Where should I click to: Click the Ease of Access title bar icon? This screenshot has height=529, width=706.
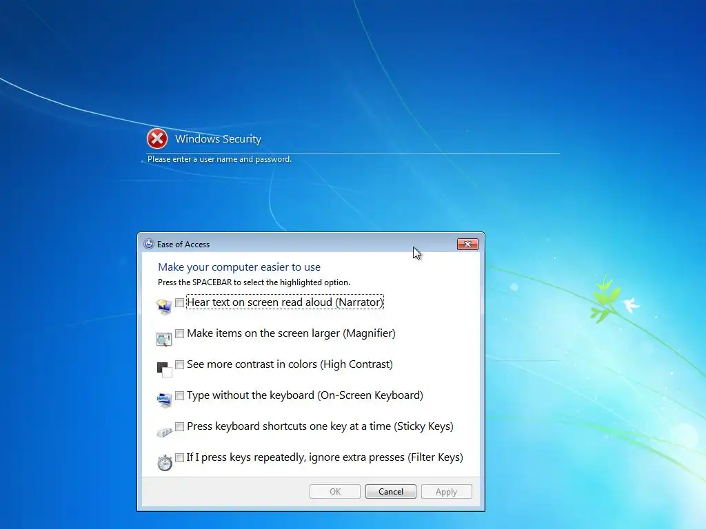pyautogui.click(x=149, y=244)
